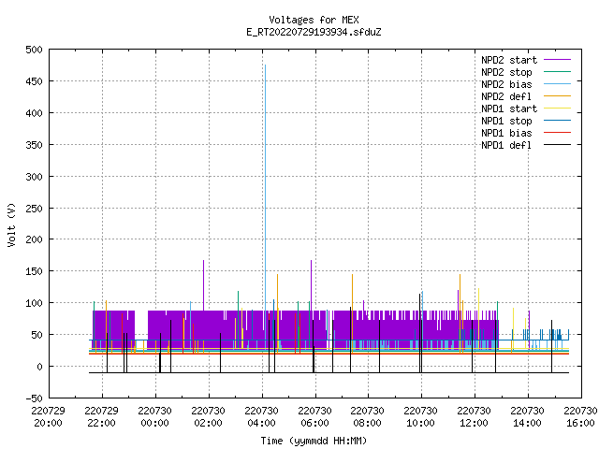
Task: Click the 'Time (yymmdd HH:MM)' x-axis label
Action: (314, 441)
